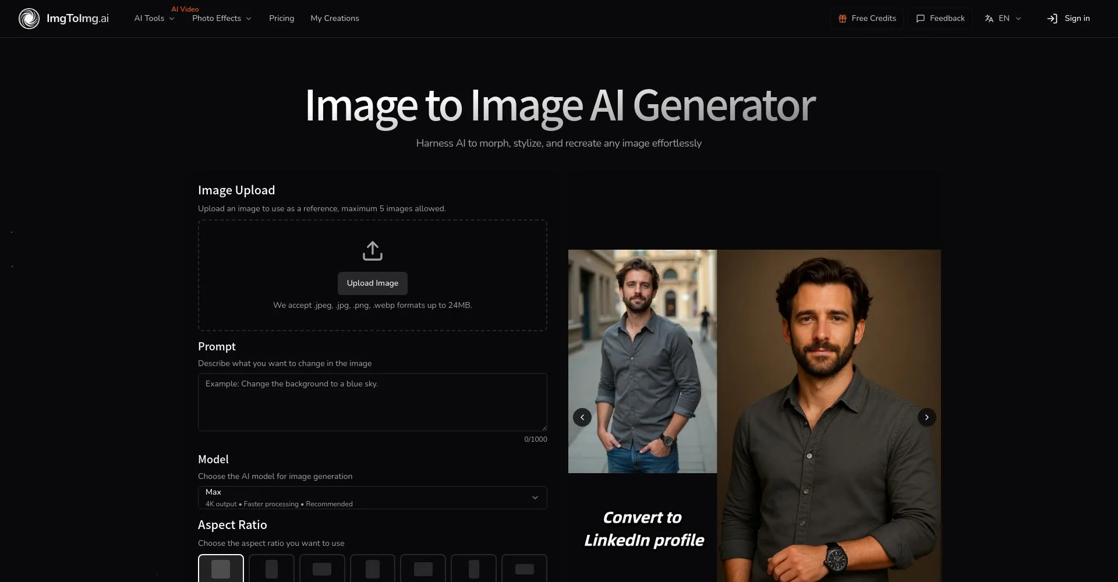
Task: Click the ImgToImg.ai logo icon
Action: click(x=29, y=18)
